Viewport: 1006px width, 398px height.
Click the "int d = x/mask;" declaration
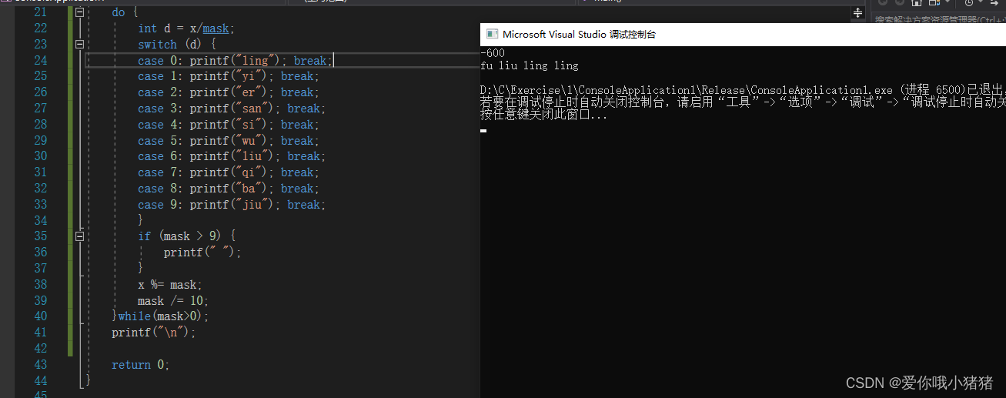pyautogui.click(x=186, y=28)
